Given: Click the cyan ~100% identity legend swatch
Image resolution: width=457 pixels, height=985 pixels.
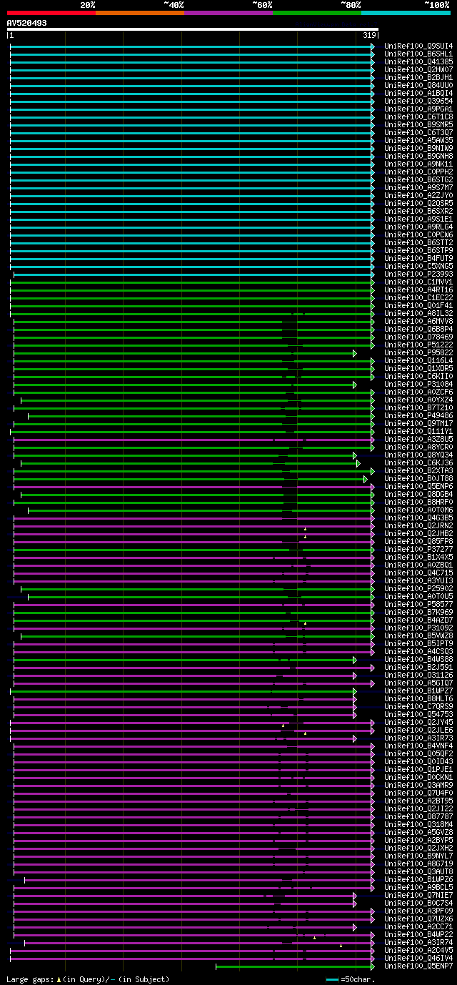Looking at the screenshot, I should (x=406, y=13).
